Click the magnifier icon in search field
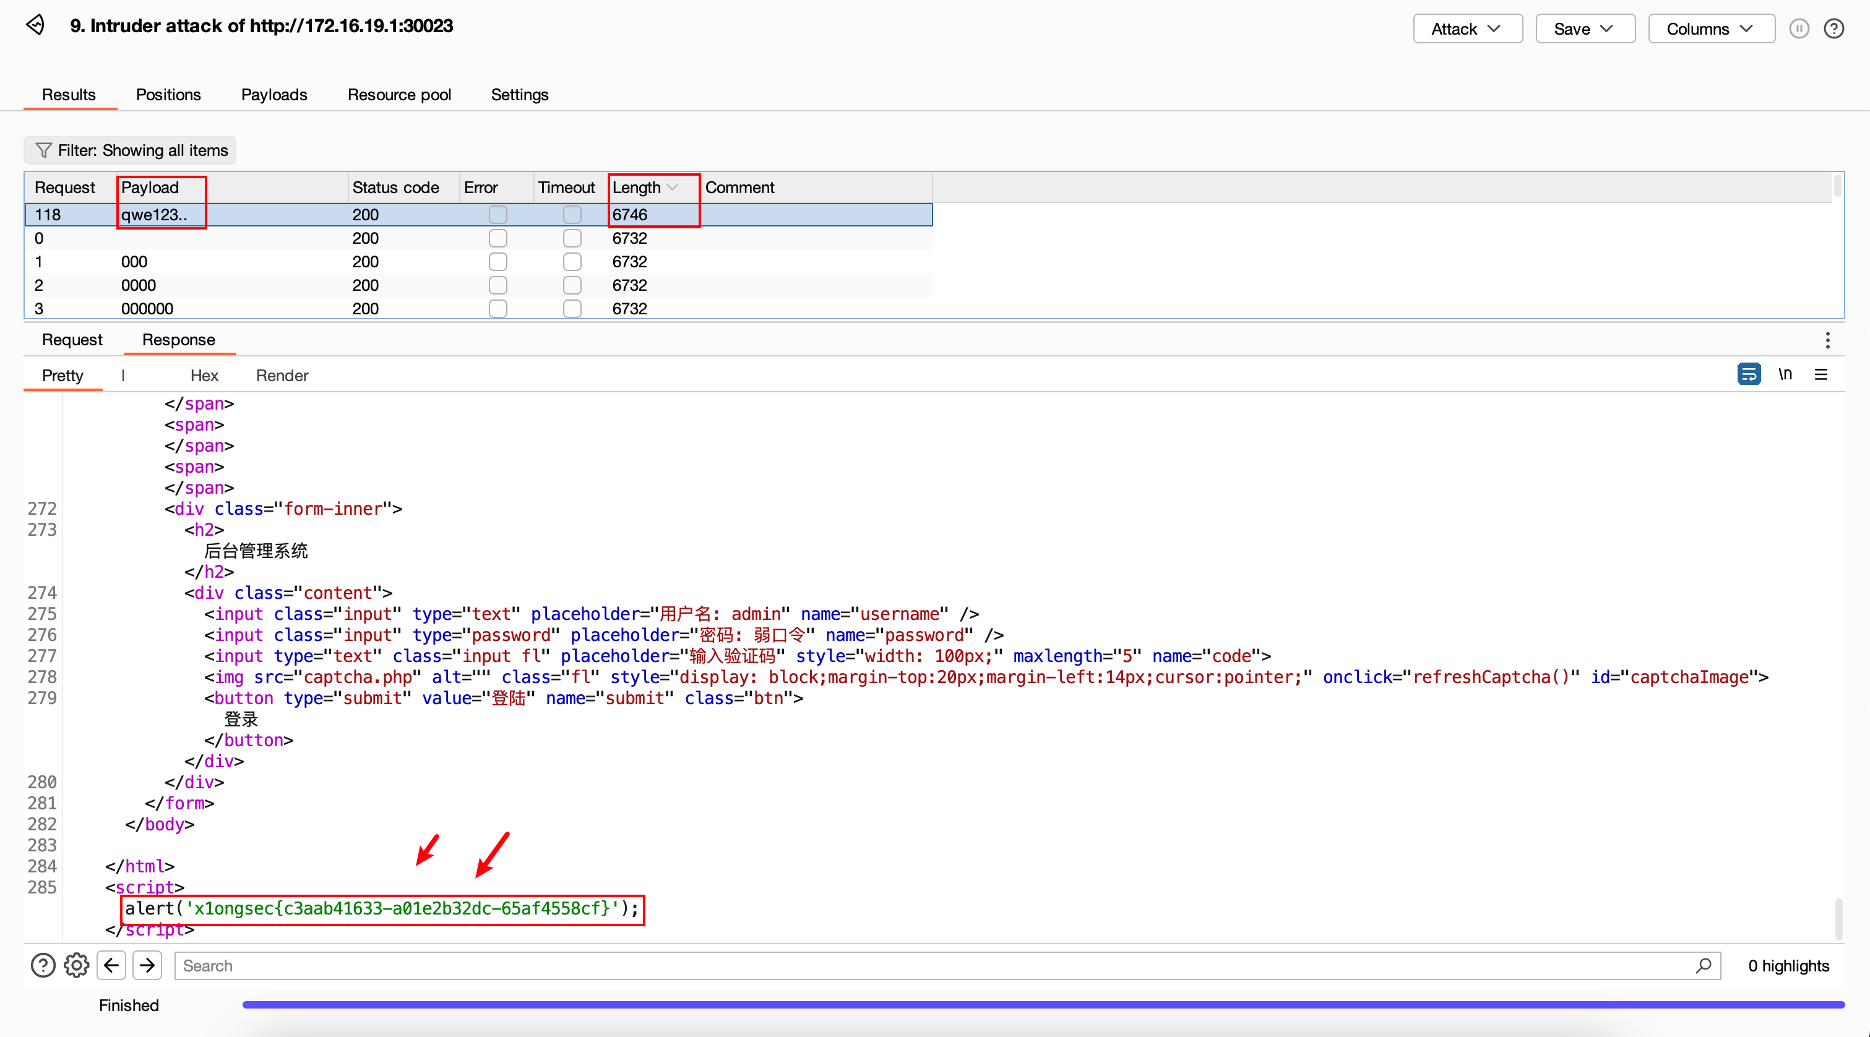Screen dimensions: 1870x1037 coord(1703,965)
